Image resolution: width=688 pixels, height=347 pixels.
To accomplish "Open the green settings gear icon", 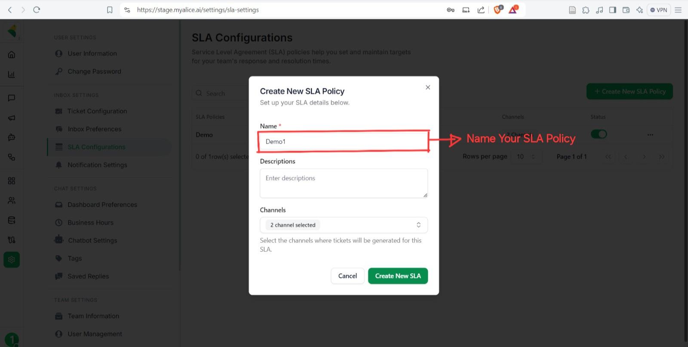I will [x=12, y=260].
